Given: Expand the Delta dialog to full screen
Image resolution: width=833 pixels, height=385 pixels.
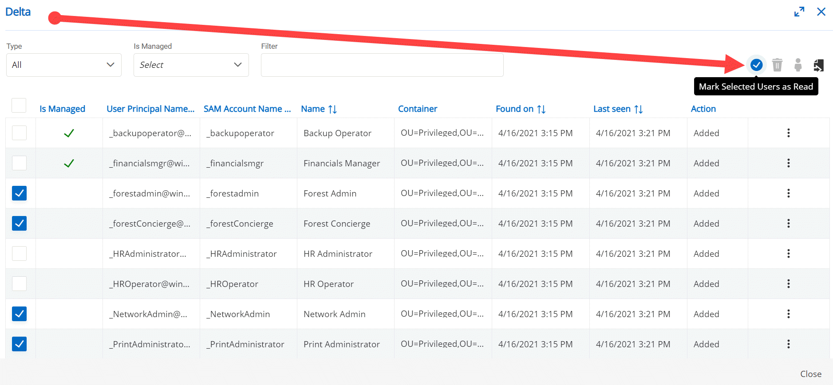Looking at the screenshot, I should (799, 12).
